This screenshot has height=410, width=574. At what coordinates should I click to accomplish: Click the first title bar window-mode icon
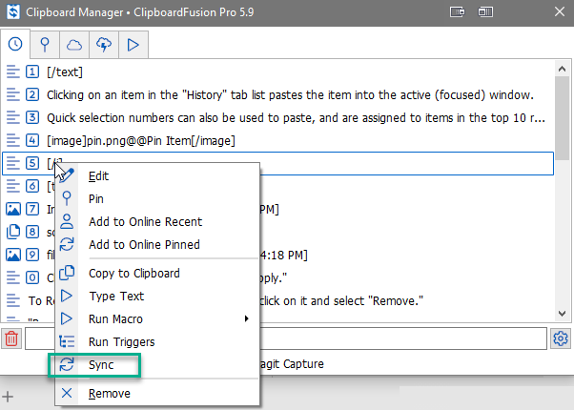tap(458, 12)
